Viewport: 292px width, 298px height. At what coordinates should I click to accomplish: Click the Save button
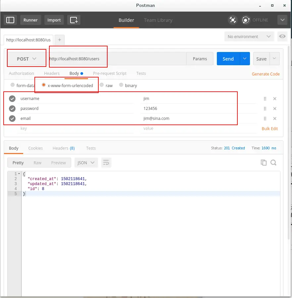tap(261, 59)
